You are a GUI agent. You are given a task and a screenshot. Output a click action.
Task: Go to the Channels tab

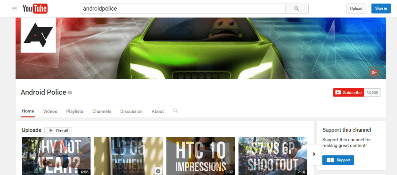click(x=102, y=111)
